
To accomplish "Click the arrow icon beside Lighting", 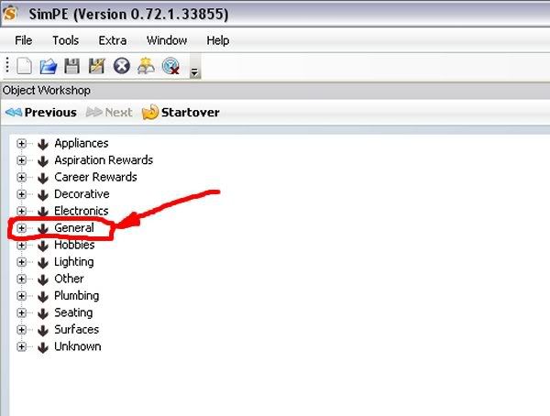I will pyautogui.click(x=43, y=262).
